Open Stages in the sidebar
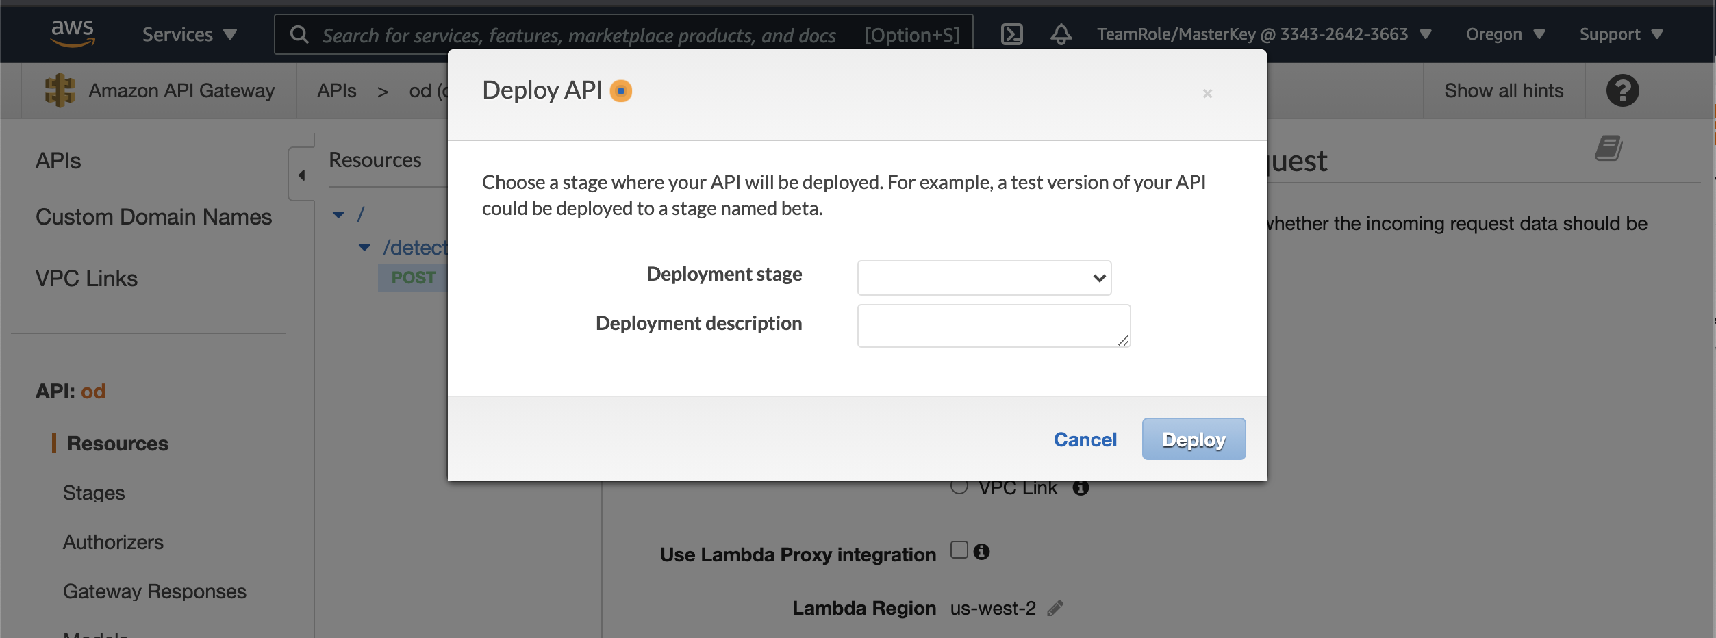The height and width of the screenshot is (638, 1716). click(x=94, y=493)
